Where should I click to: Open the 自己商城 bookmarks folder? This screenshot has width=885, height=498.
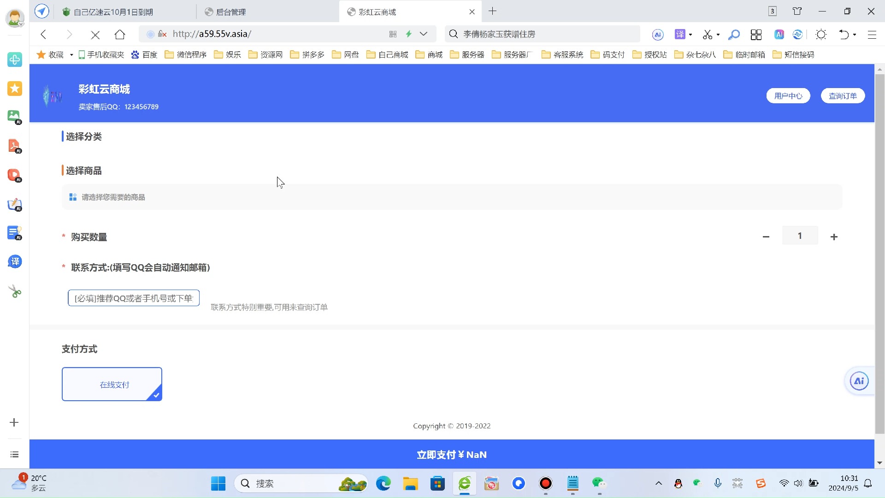388,55
